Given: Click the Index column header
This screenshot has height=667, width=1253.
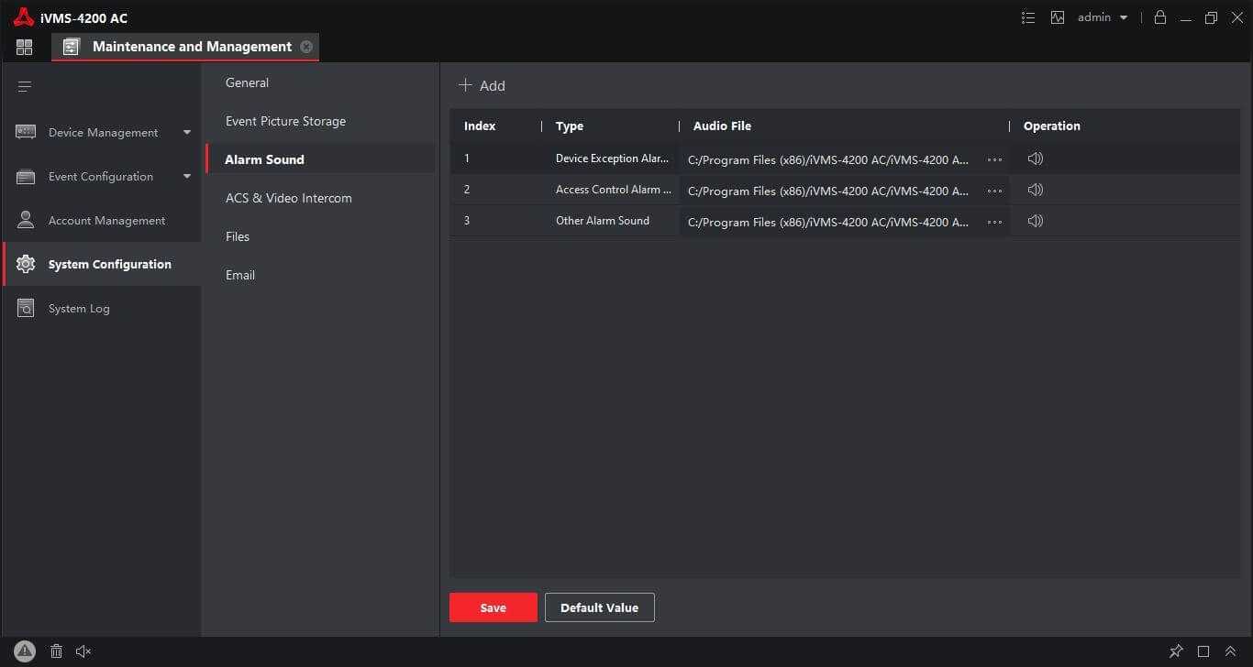Looking at the screenshot, I should tap(480, 126).
